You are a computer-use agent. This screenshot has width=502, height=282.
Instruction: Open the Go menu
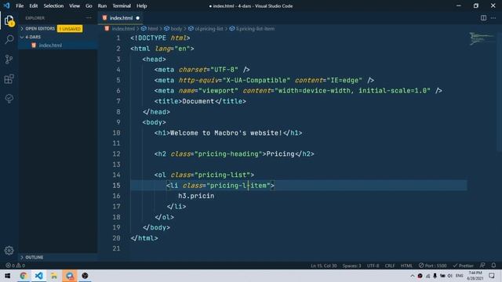tap(89, 5)
